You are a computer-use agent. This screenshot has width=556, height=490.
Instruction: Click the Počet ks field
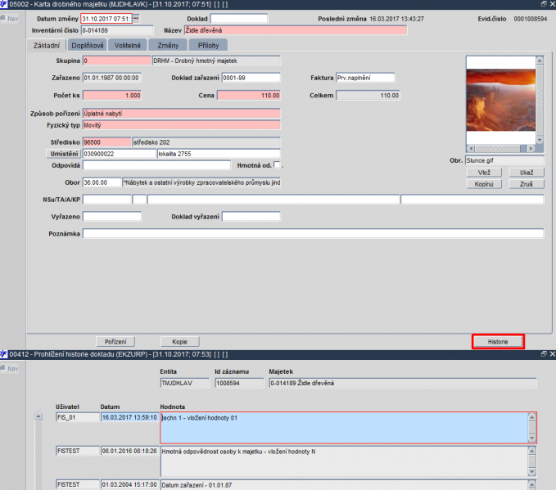pyautogui.click(x=112, y=96)
